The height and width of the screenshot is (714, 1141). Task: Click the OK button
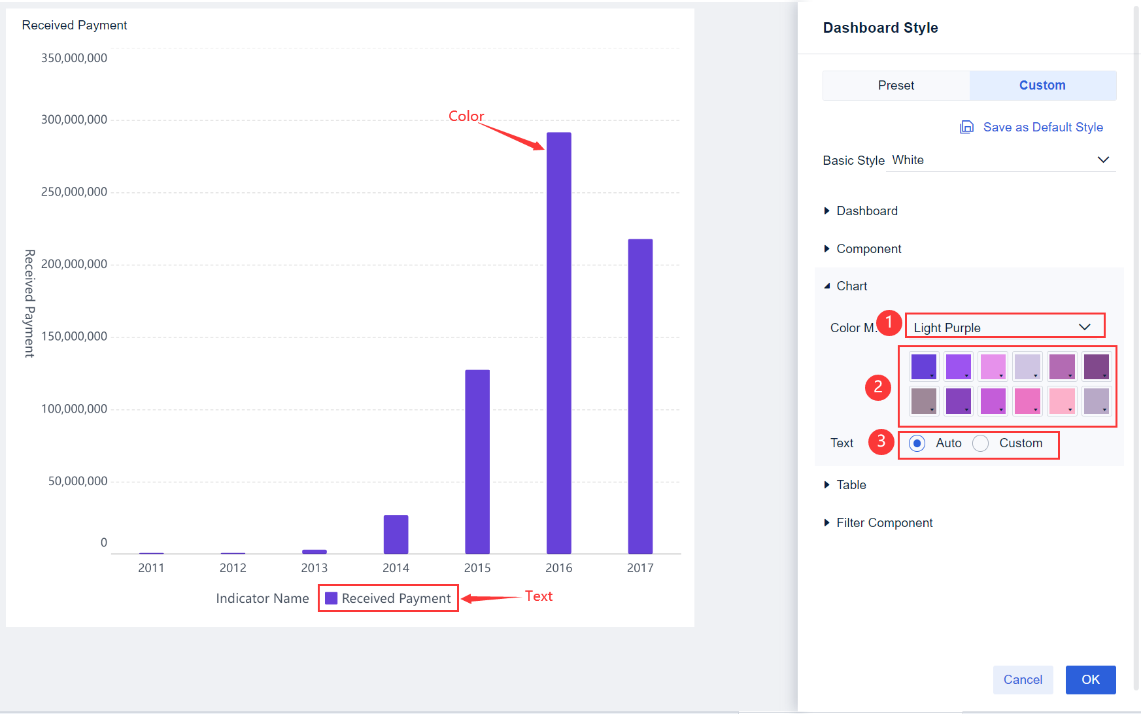point(1090,679)
